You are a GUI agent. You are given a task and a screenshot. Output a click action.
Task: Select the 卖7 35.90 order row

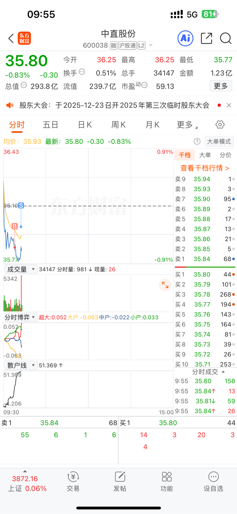click(x=205, y=199)
